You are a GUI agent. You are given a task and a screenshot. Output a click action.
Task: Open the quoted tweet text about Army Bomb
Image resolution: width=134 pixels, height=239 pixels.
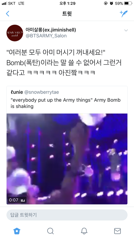[66, 103]
